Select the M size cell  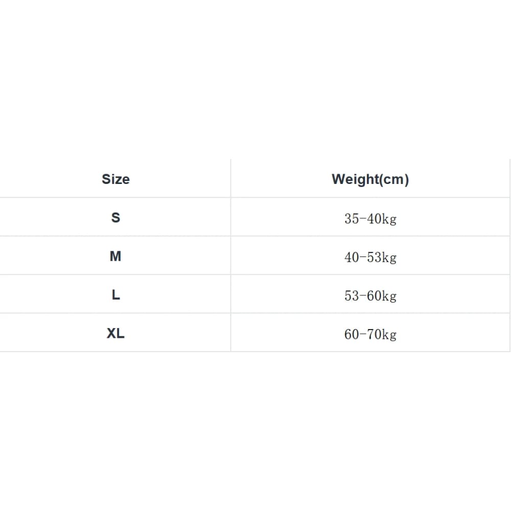[115, 256]
